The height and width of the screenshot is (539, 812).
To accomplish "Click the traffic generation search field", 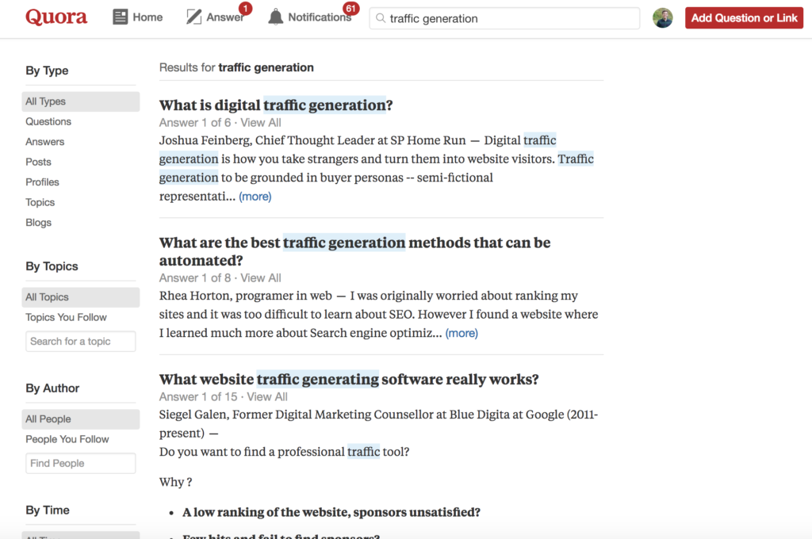I will 504,18.
